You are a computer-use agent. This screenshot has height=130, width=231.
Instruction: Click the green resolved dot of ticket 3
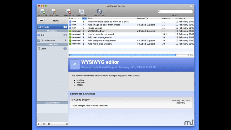70,37
